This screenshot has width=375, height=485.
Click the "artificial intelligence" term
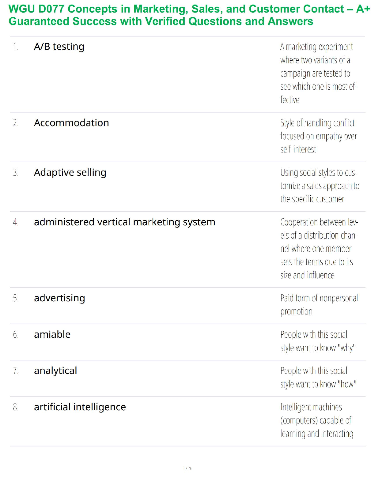(80, 407)
